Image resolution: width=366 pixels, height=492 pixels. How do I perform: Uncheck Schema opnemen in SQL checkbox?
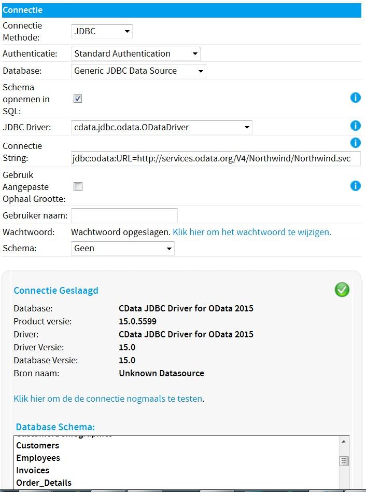click(x=78, y=99)
